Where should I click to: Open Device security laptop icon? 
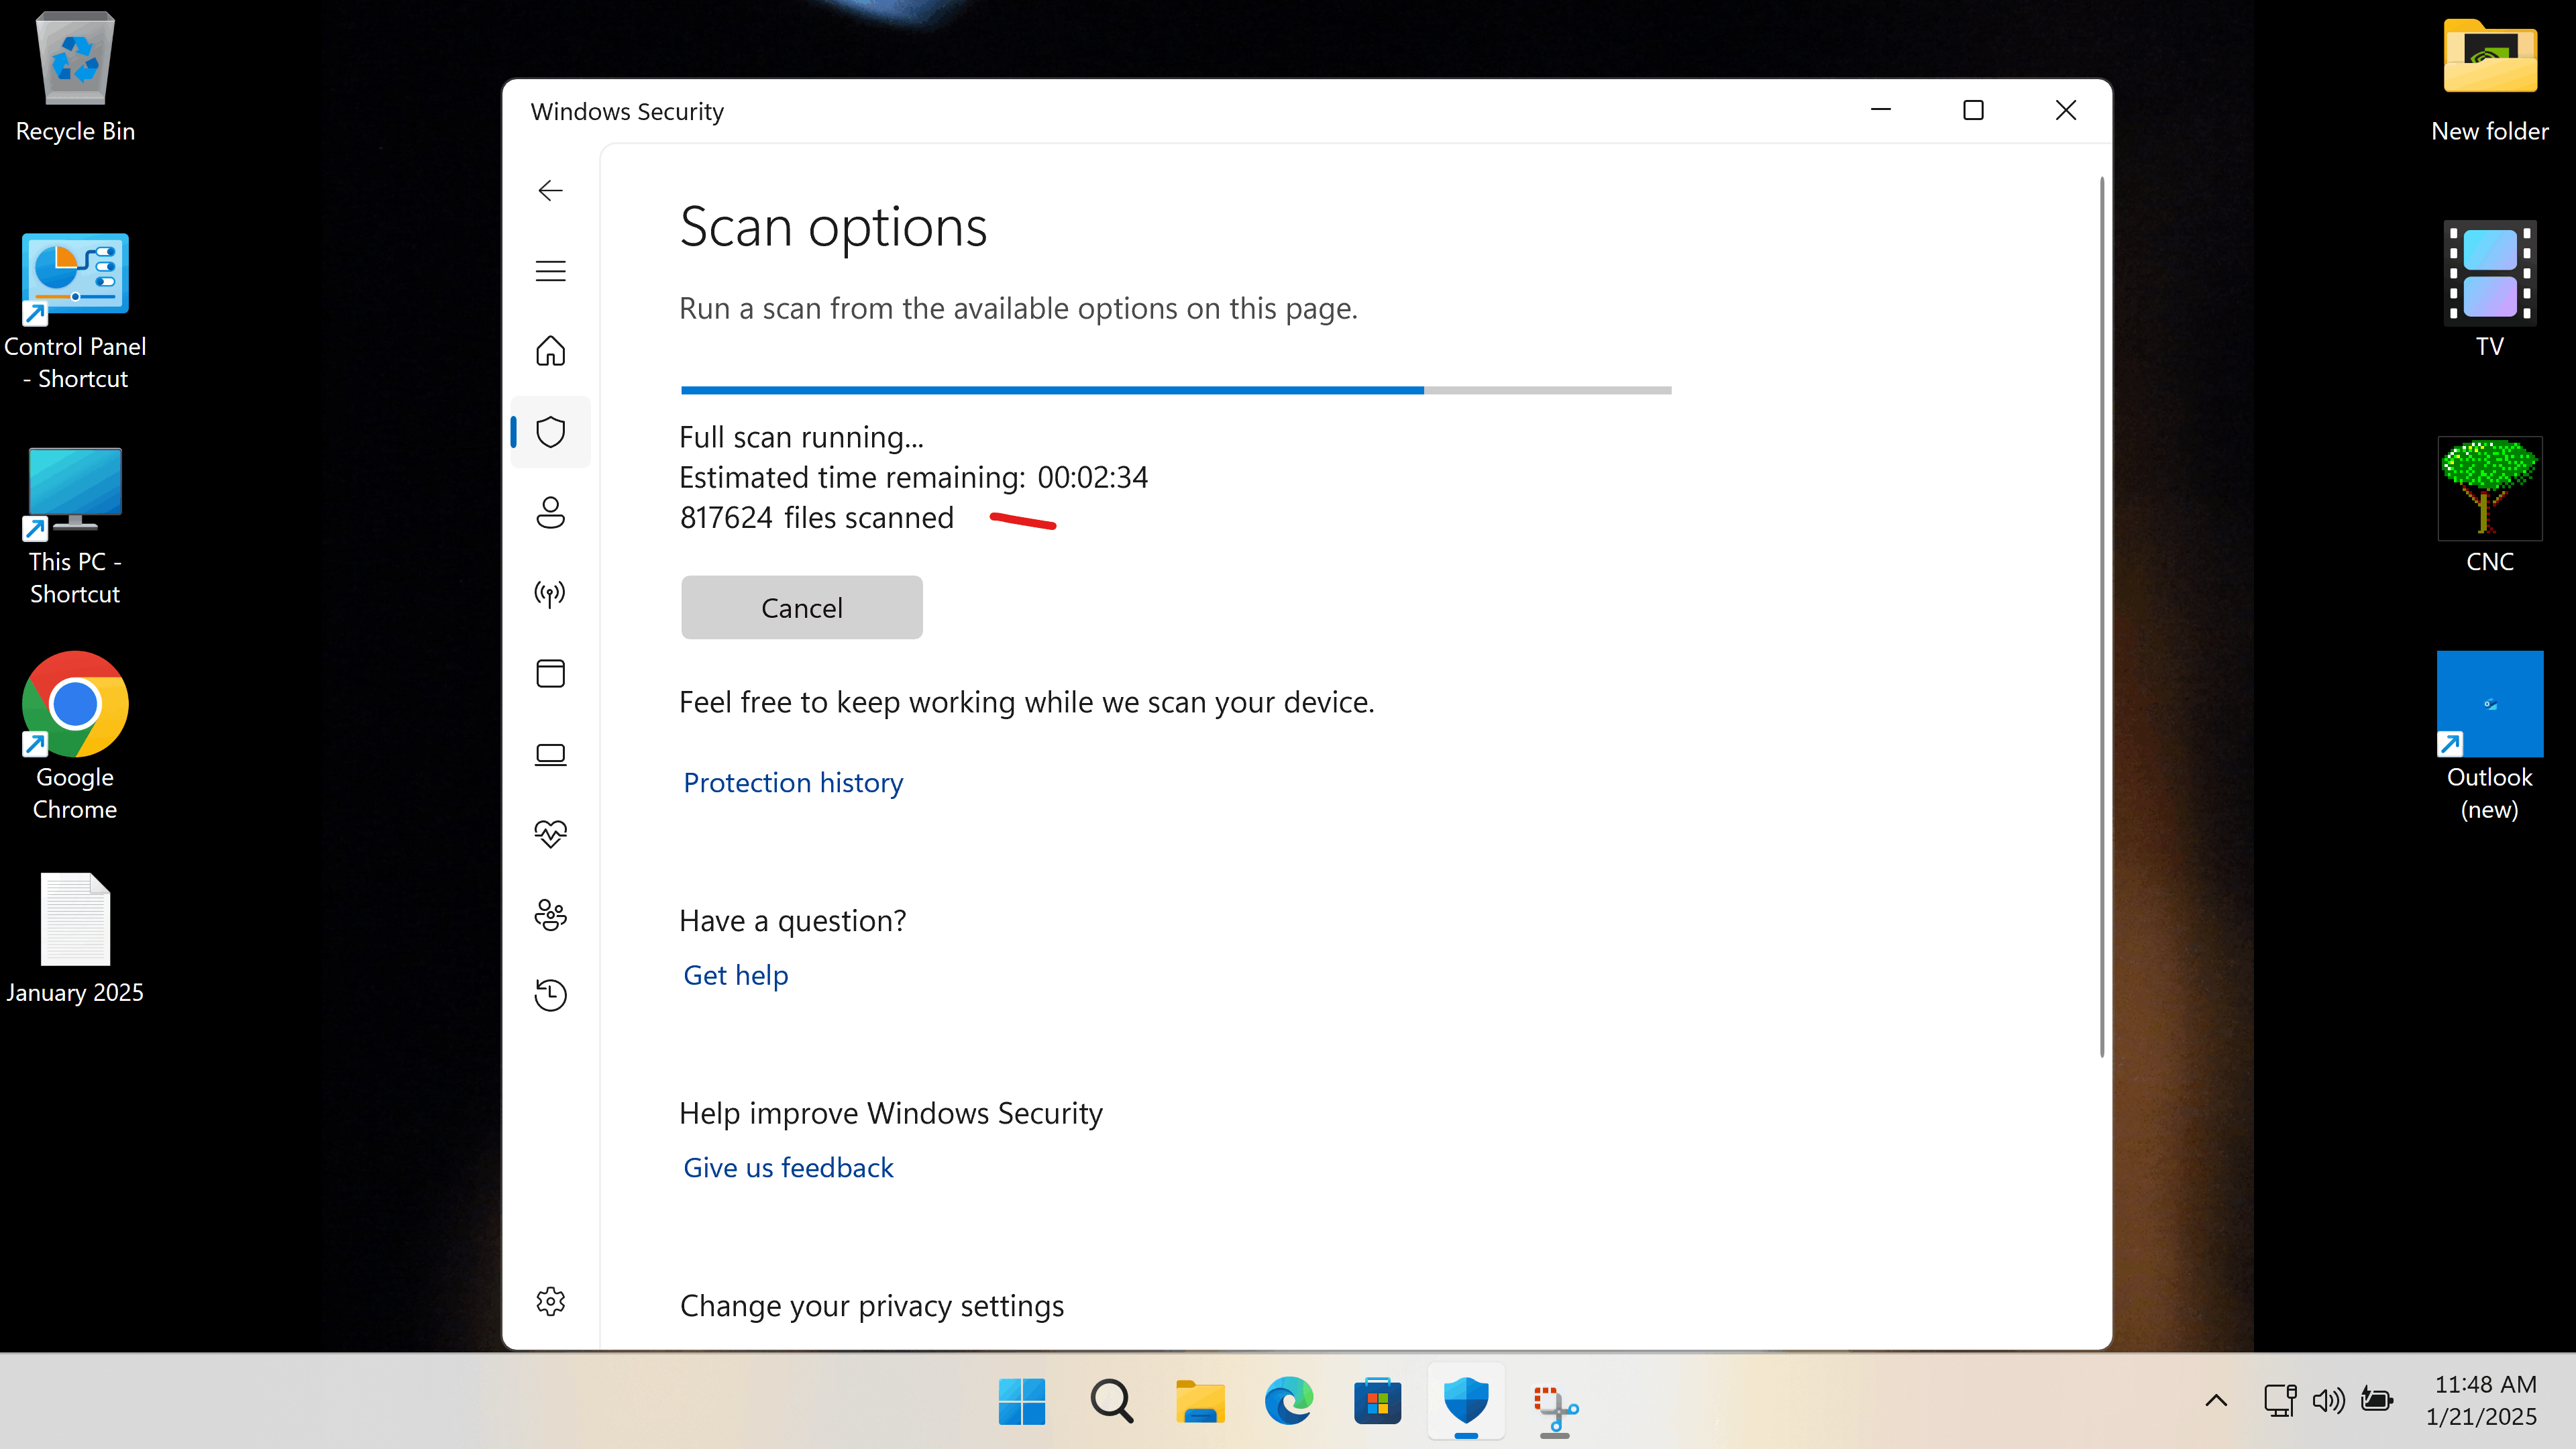pos(550,754)
